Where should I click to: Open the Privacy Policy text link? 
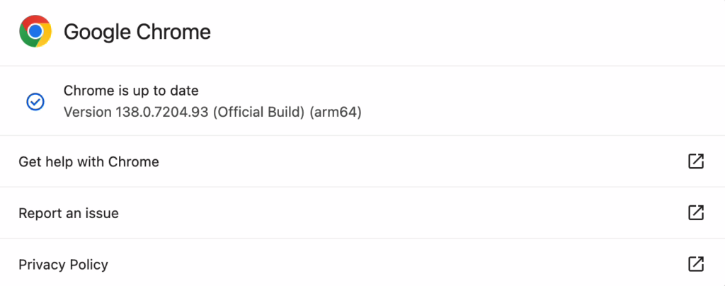tap(63, 265)
